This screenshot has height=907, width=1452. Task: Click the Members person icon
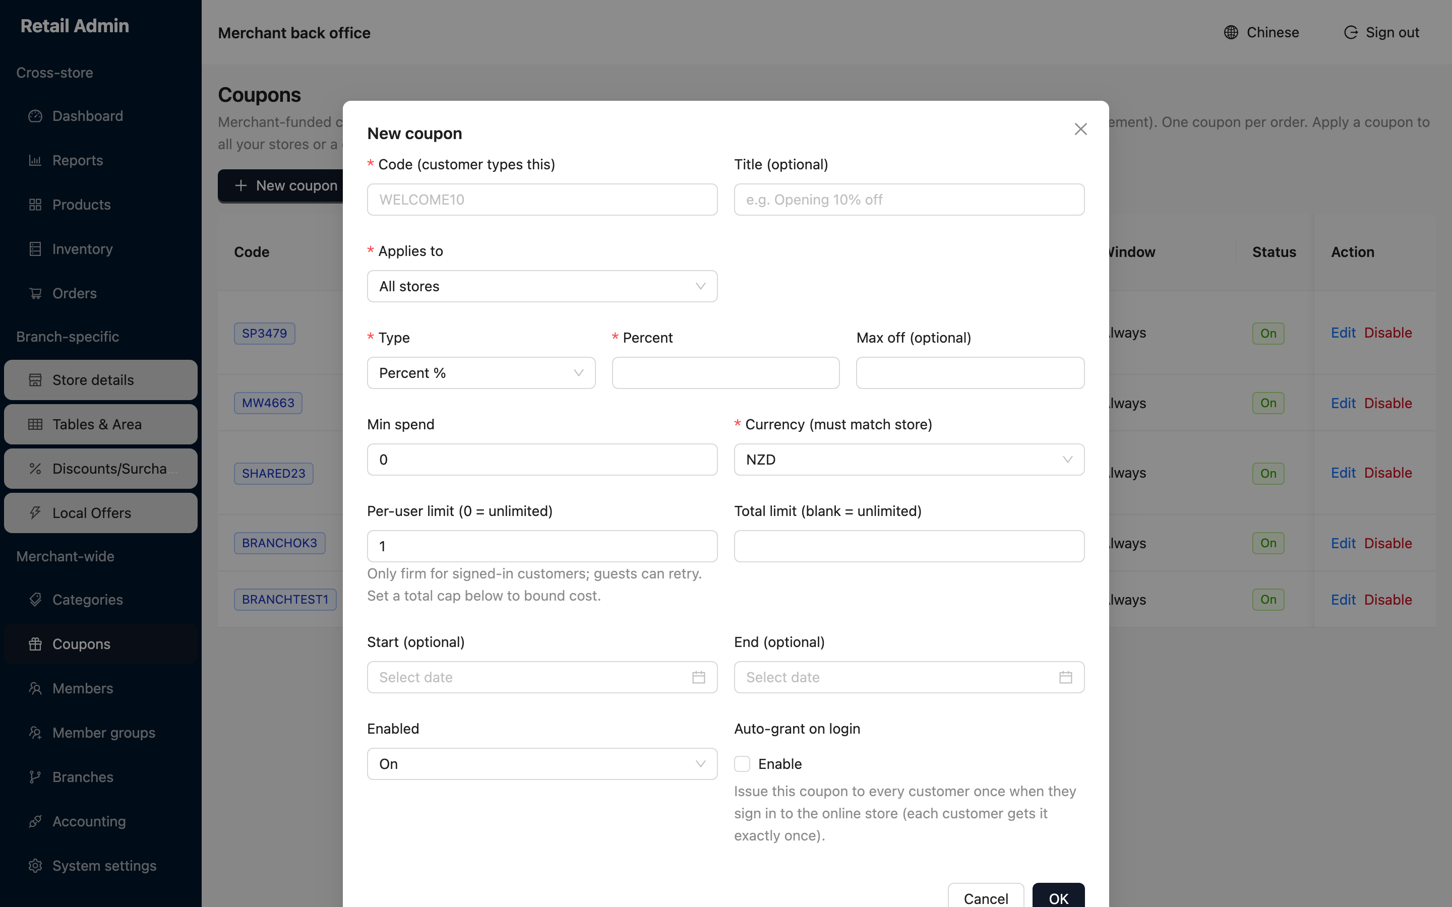[x=35, y=688]
